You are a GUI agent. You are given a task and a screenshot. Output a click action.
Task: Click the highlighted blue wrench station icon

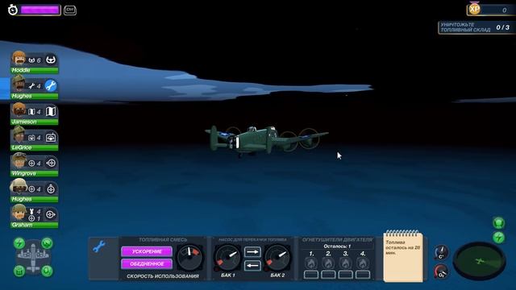[x=51, y=86]
